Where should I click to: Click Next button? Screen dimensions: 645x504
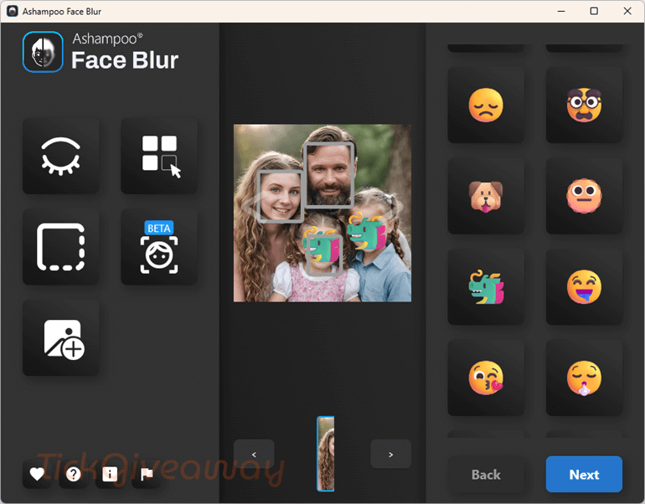pos(584,475)
